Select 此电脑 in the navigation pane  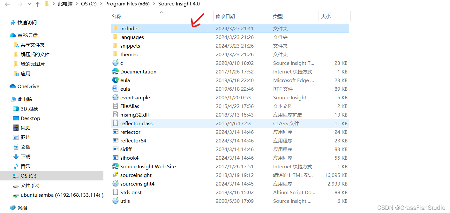[x=25, y=99]
